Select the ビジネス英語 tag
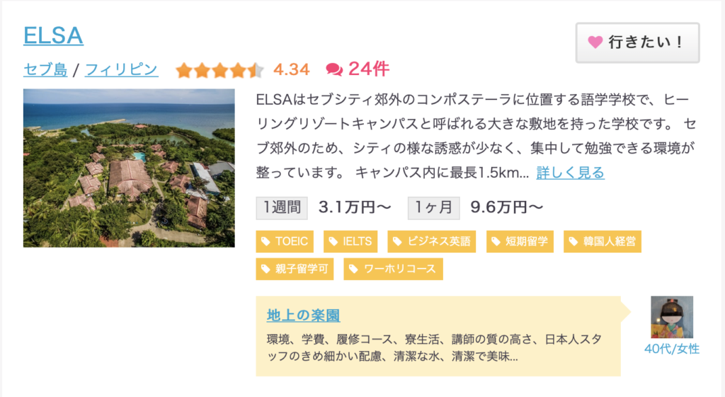Viewport: 725px width, 397px height. click(x=432, y=242)
